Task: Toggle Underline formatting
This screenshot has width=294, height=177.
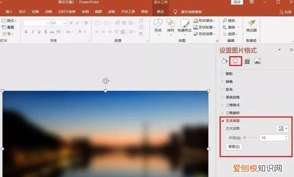Action: pos(39,32)
